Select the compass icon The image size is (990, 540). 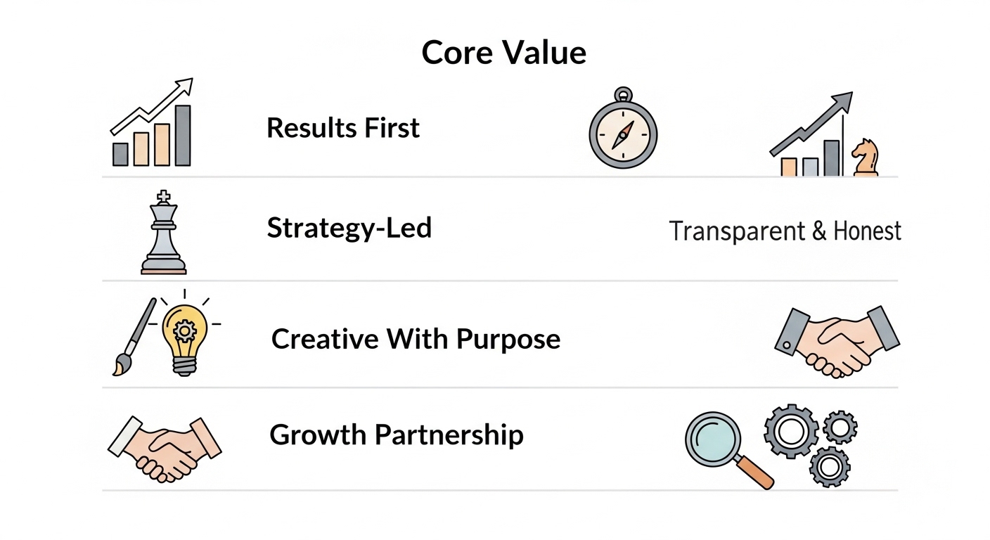coord(622,131)
